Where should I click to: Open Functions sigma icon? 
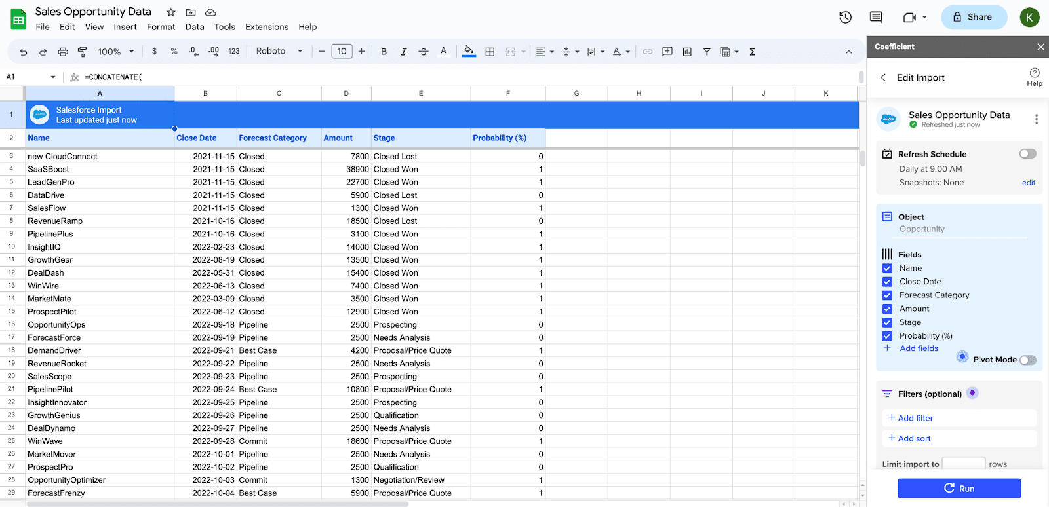[x=752, y=52]
